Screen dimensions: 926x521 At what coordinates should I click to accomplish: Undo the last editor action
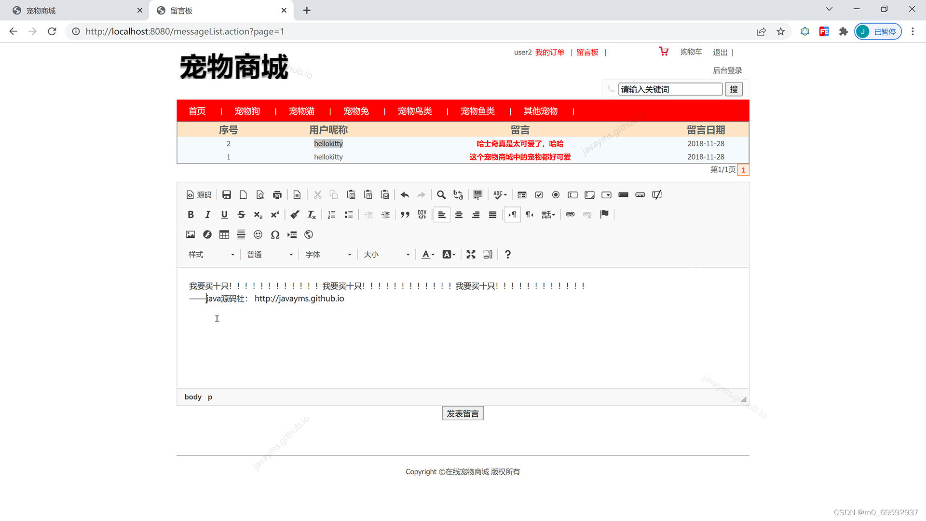click(x=405, y=195)
